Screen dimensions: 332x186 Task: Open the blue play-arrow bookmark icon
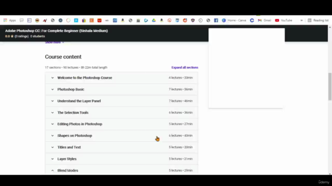pyautogui.click(x=146, y=21)
